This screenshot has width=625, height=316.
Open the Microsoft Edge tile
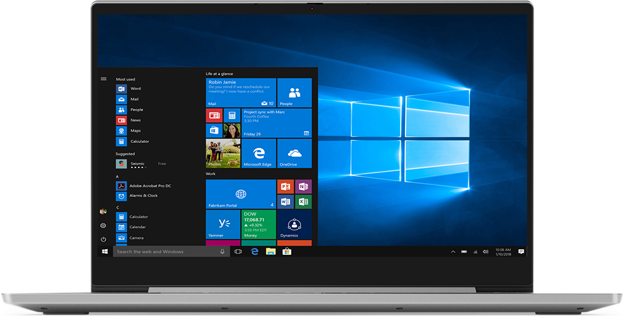point(259,154)
